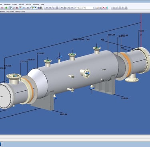The image size is (150, 147).
Task: Click the manway flange on the vessel shell
Action: (87, 73)
